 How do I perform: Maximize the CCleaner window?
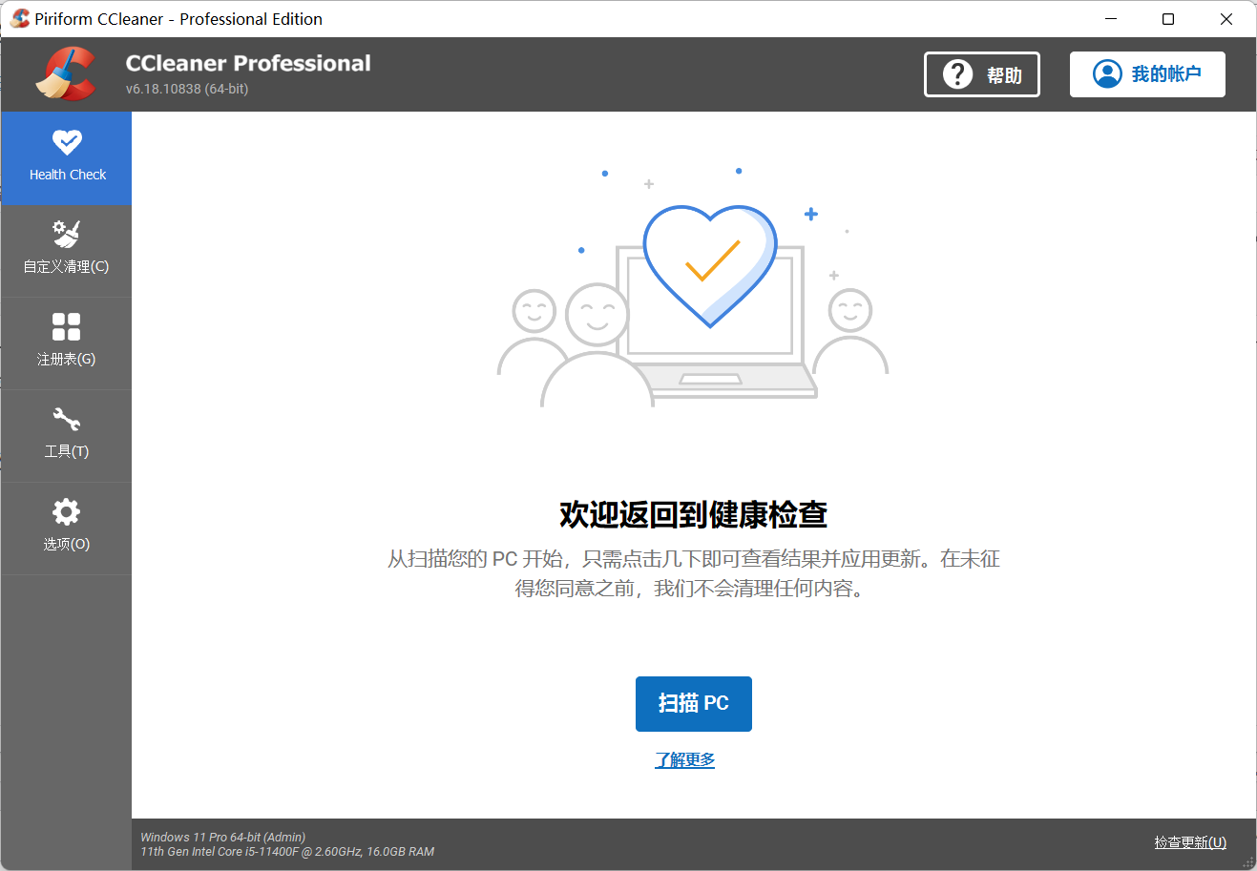(x=1168, y=19)
